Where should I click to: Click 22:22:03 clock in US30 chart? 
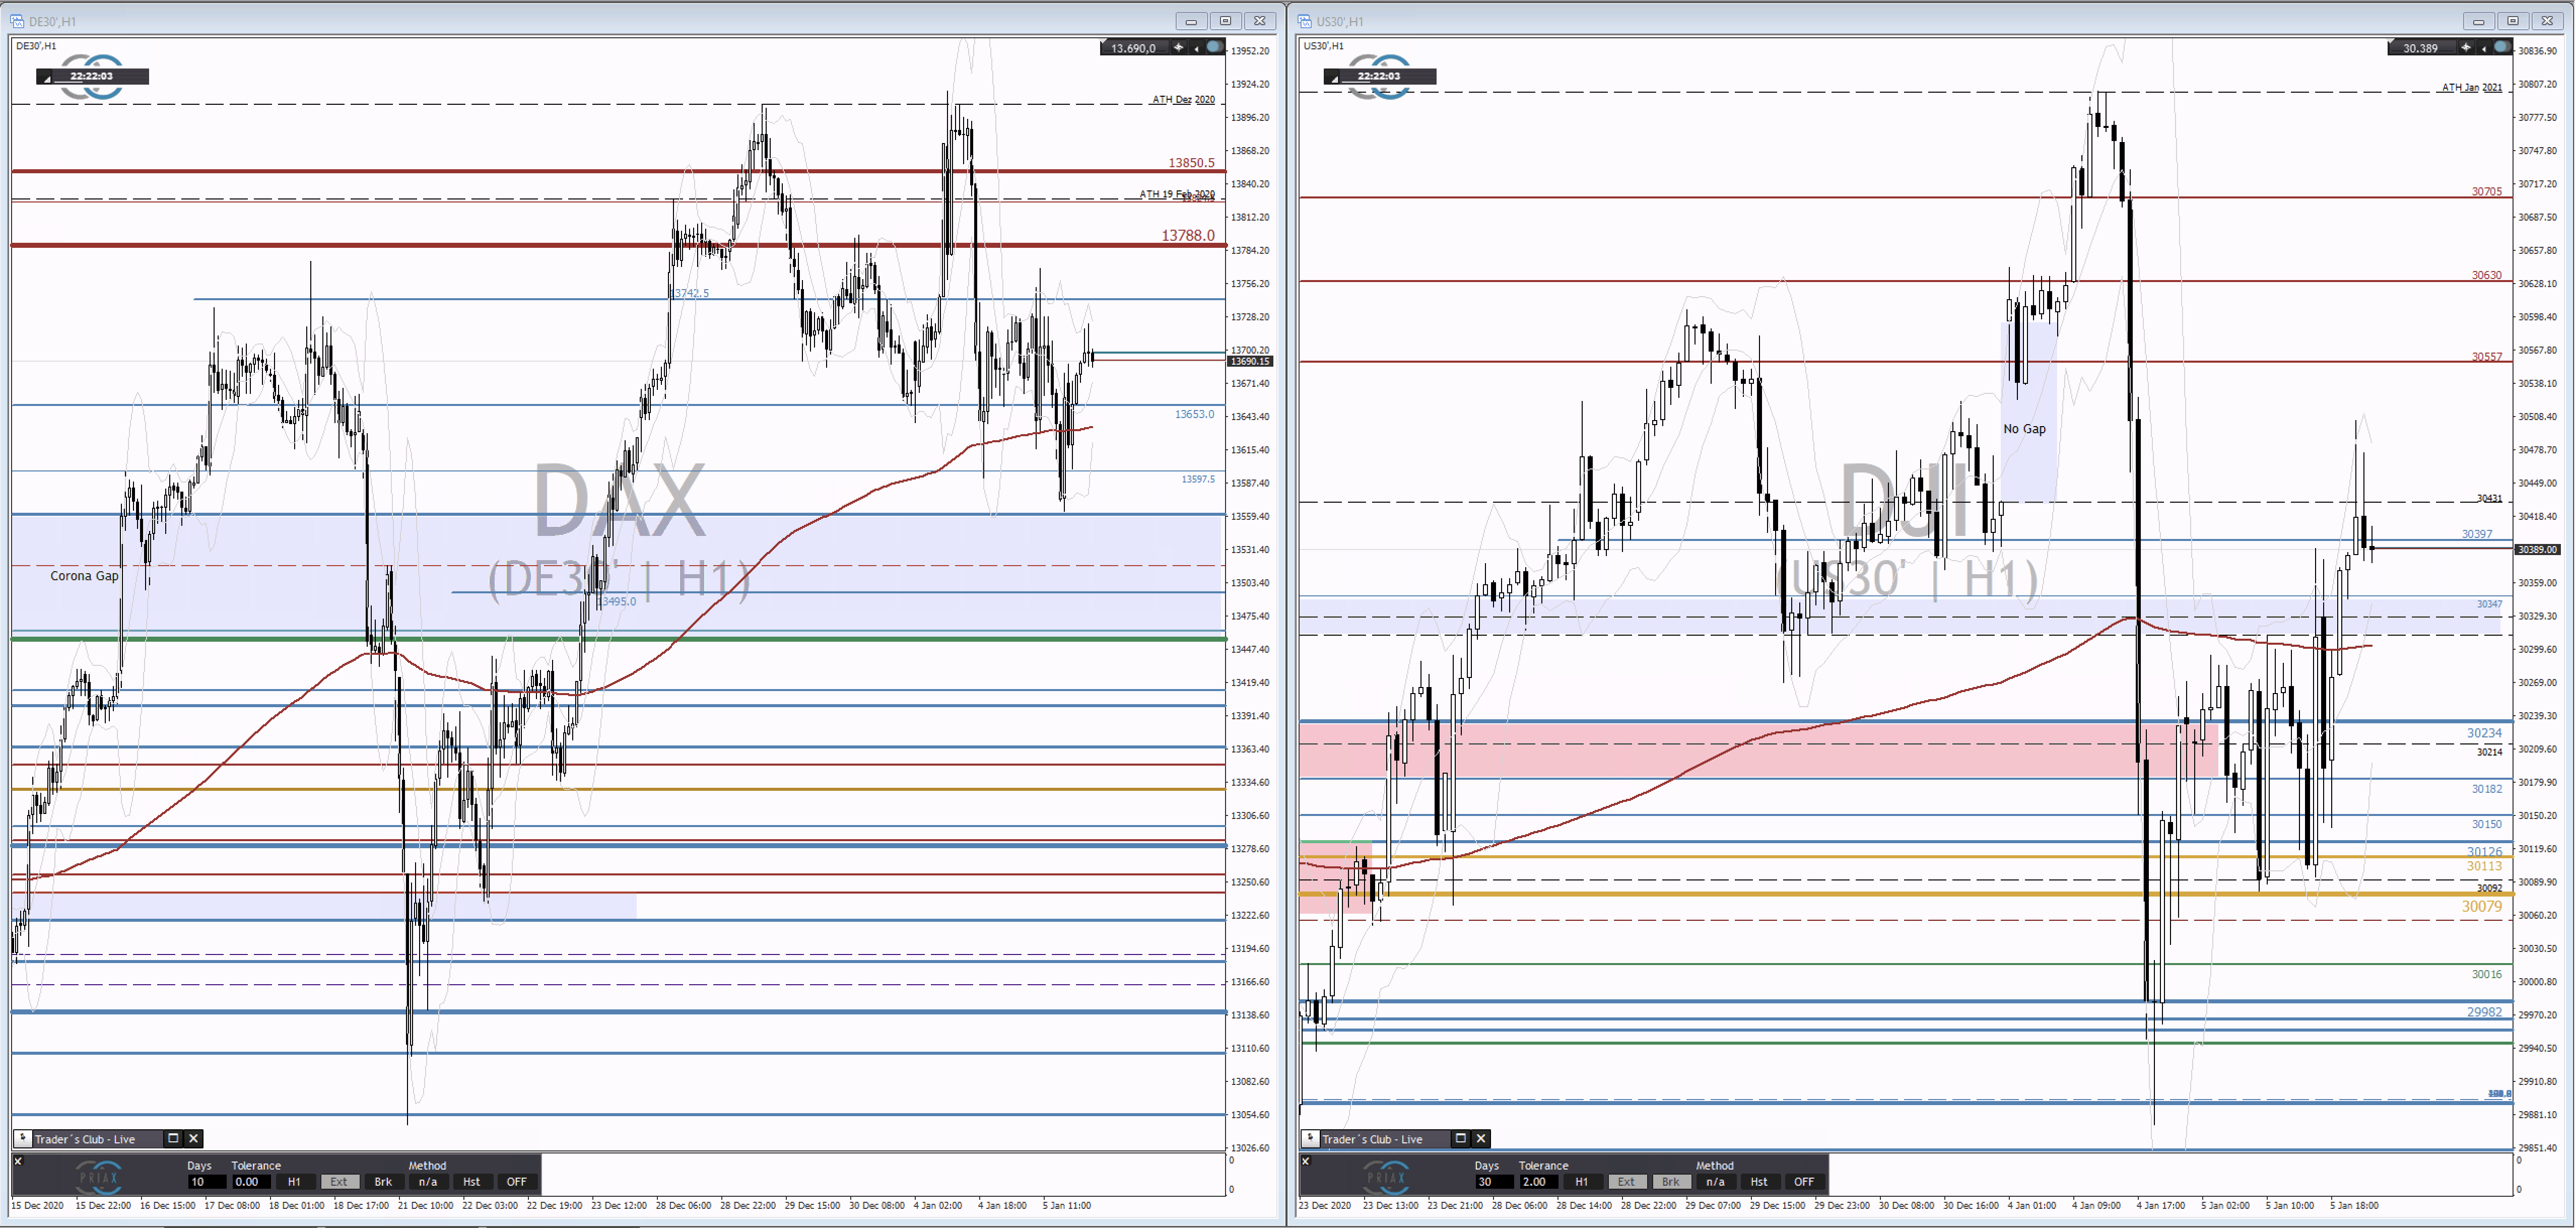point(1379,76)
